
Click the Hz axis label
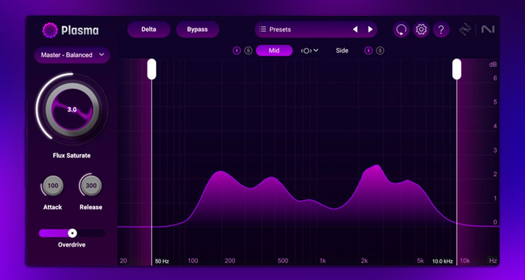pos(493,261)
